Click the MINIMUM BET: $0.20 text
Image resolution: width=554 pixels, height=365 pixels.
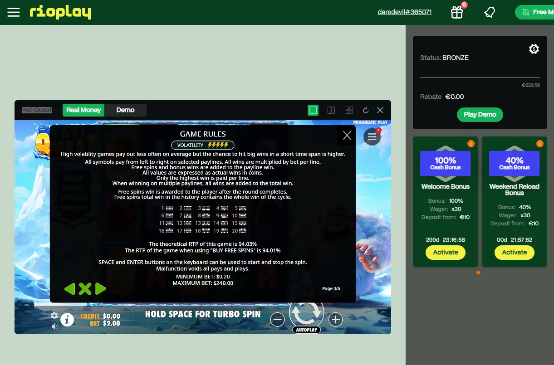[203, 277]
